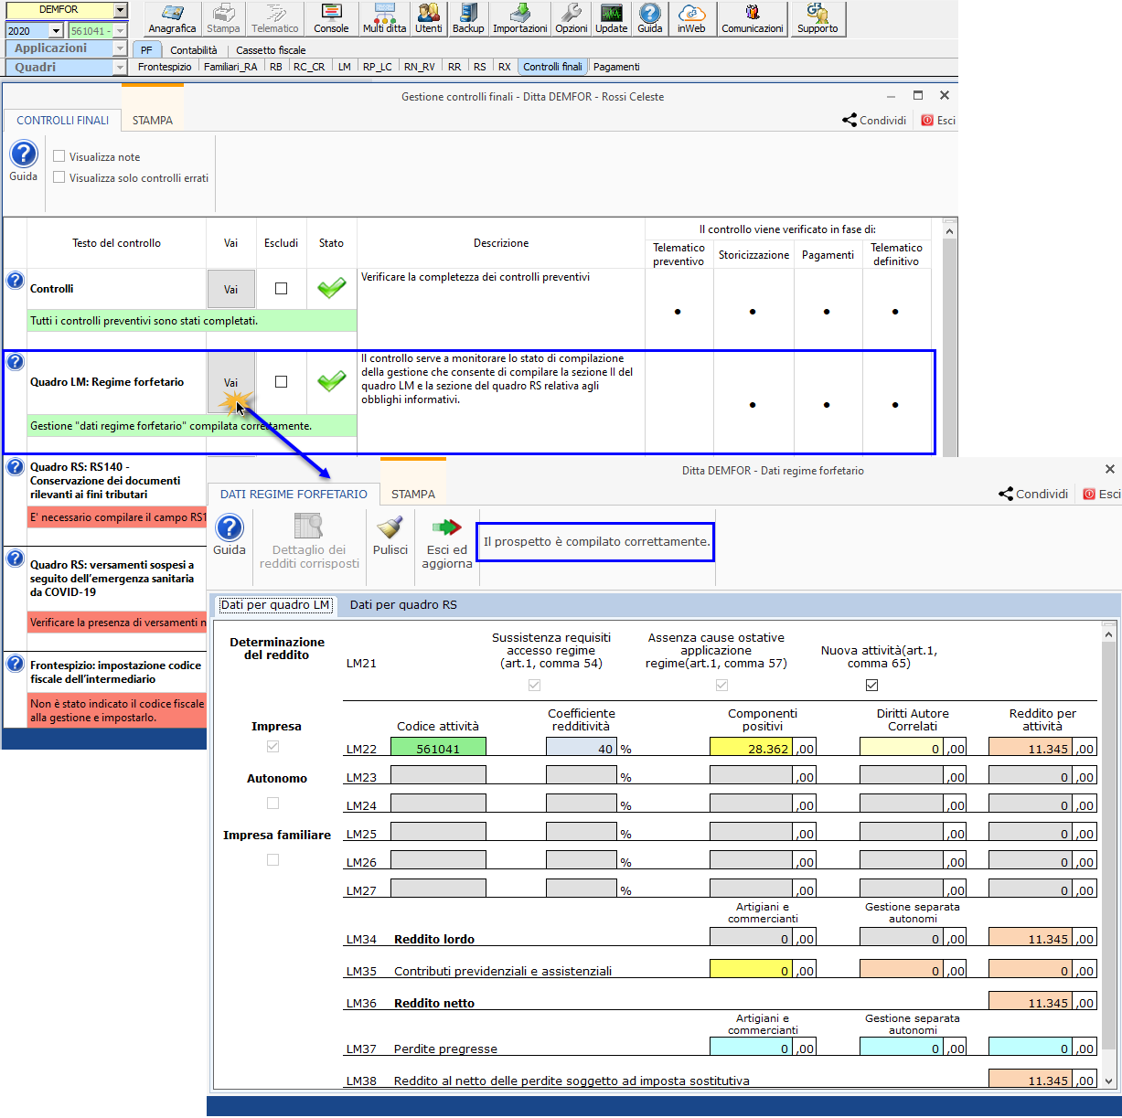Viewport: 1122px width, 1118px height.
Task: Click the green Codice attività LM22 field
Action: [438, 748]
